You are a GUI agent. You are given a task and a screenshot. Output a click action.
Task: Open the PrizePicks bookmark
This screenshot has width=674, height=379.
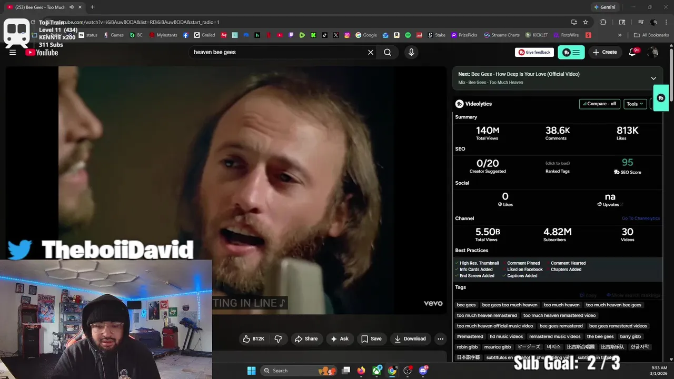pos(463,35)
